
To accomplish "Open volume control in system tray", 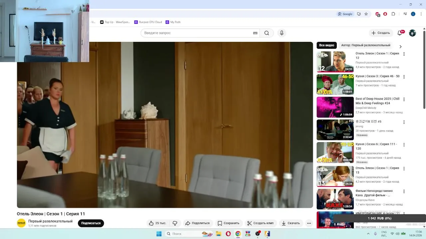I will (397, 234).
